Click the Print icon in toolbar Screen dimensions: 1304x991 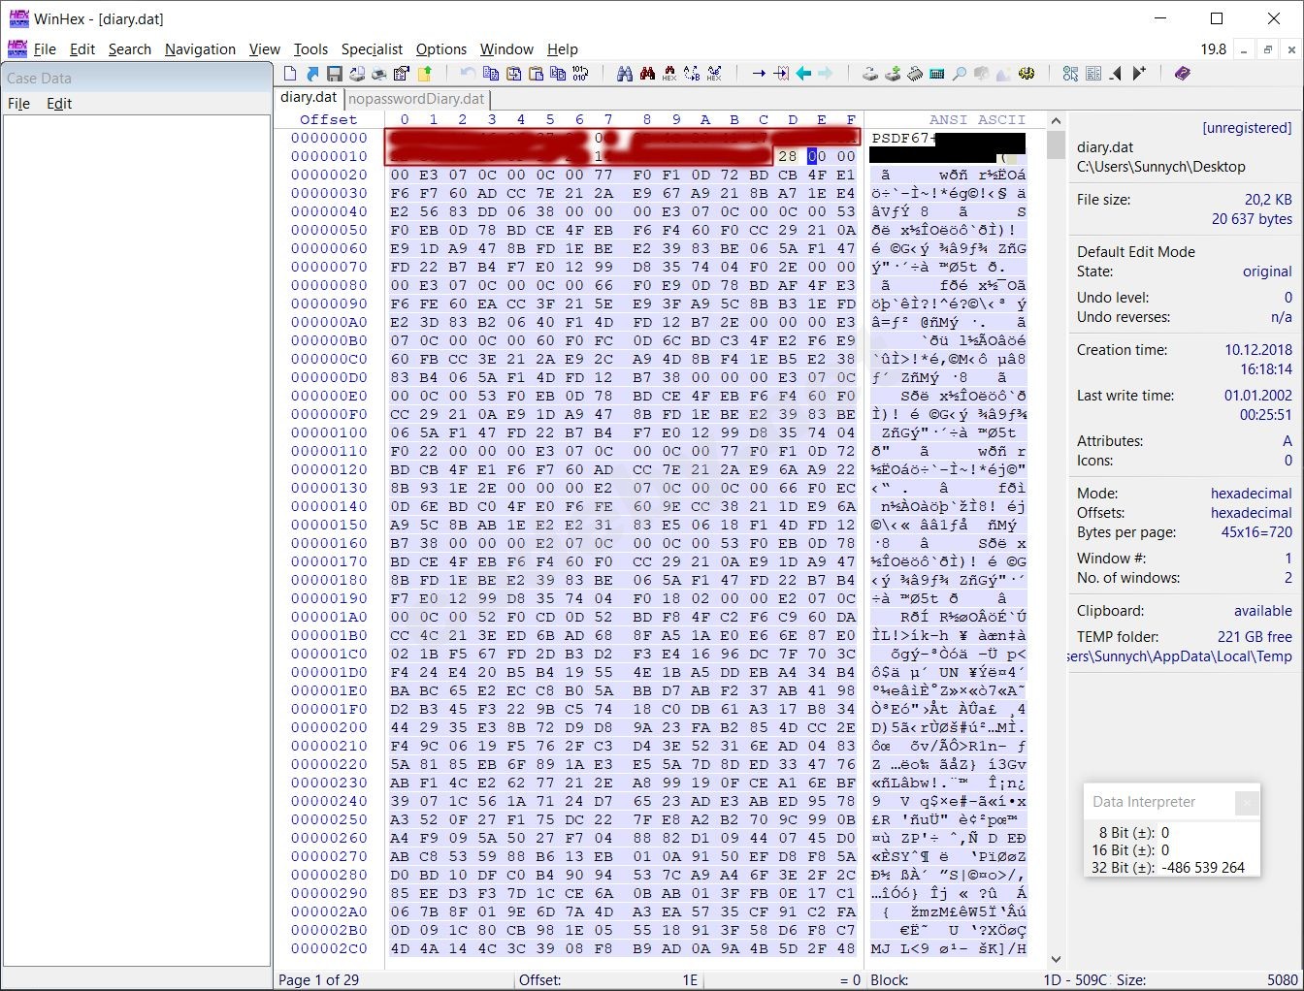pyautogui.click(x=378, y=74)
